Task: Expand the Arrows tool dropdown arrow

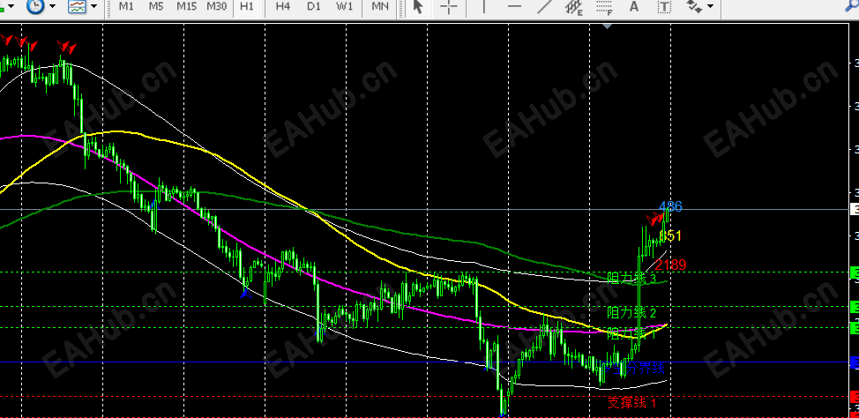Action: (710, 6)
